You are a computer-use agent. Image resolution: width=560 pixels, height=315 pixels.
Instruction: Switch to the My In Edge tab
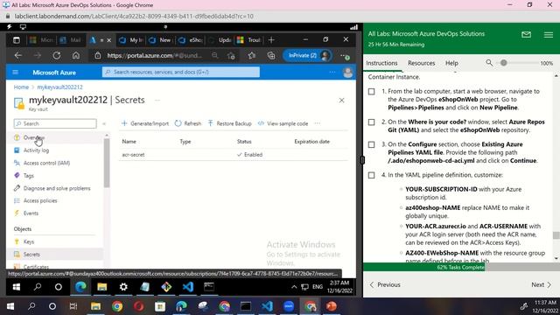pyautogui.click(x=132, y=40)
